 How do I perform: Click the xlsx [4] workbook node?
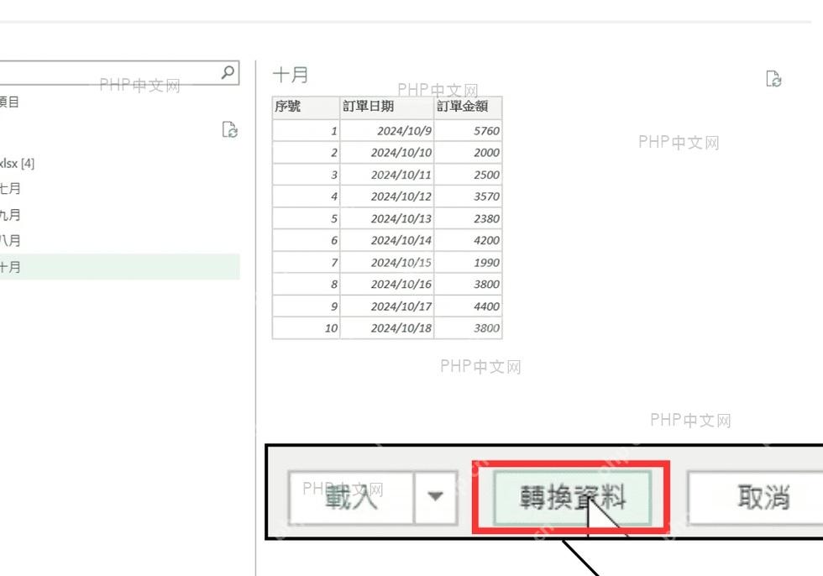point(18,163)
